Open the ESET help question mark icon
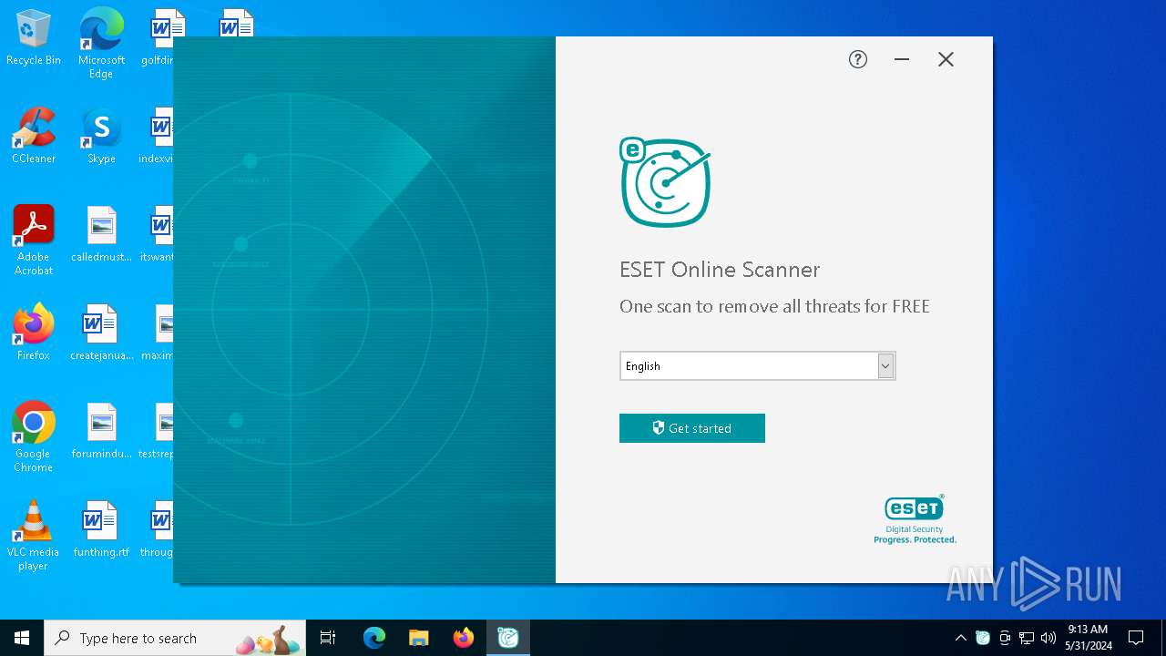1166x656 pixels. 858,59
